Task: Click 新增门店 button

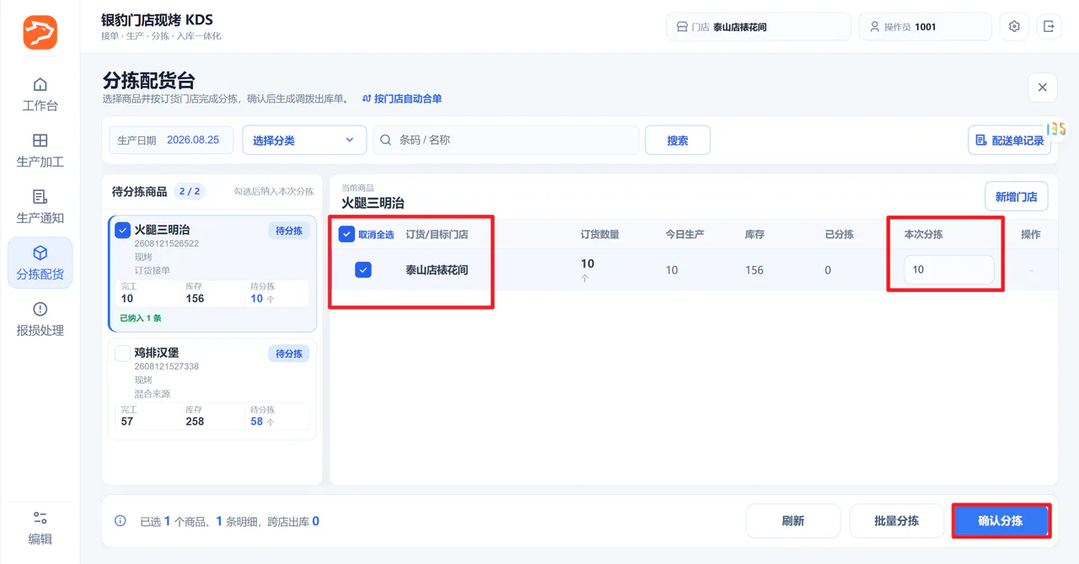Action: pyautogui.click(x=1017, y=196)
